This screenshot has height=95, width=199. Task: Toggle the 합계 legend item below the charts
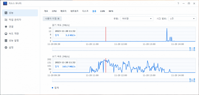point(55,88)
